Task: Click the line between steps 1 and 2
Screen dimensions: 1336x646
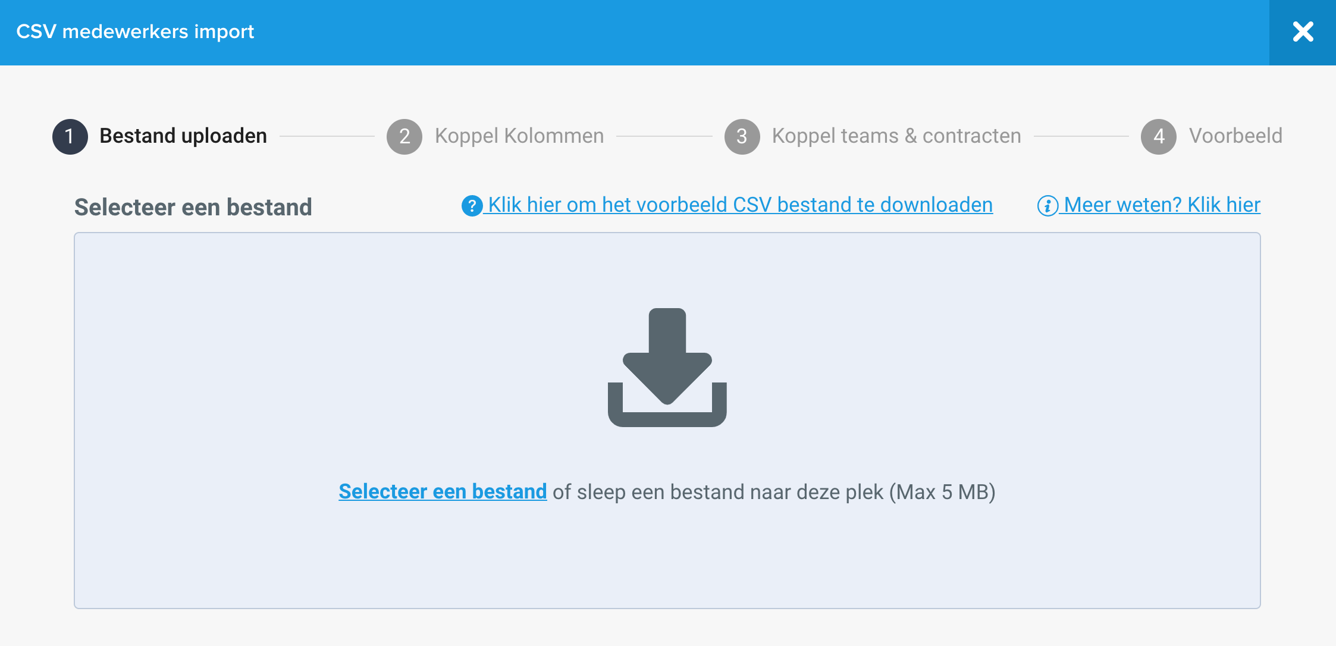Action: [x=327, y=136]
